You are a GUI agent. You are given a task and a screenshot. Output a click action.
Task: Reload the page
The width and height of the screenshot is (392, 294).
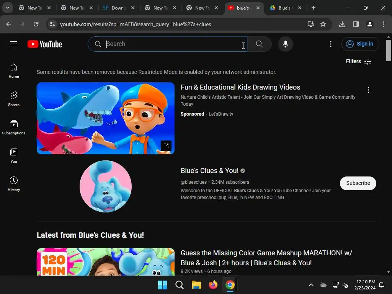pyautogui.click(x=36, y=24)
